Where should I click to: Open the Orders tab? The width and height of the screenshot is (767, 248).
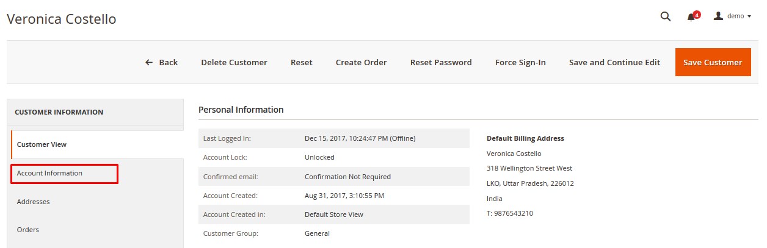tap(28, 230)
